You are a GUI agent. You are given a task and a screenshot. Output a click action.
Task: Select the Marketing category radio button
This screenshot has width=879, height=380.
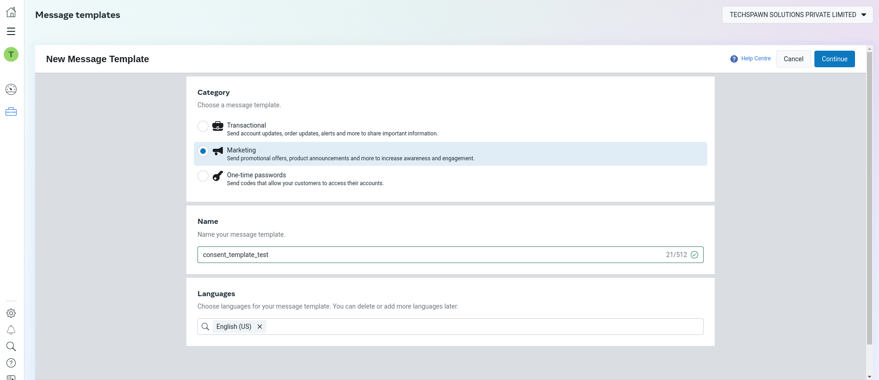pos(203,151)
